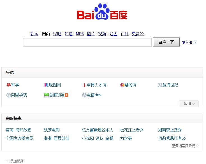Viewport: 206px width, 164px height.
Task: Open hot topic 湘湘 面具娃娃
Action: pyautogui.click(x=57, y=138)
